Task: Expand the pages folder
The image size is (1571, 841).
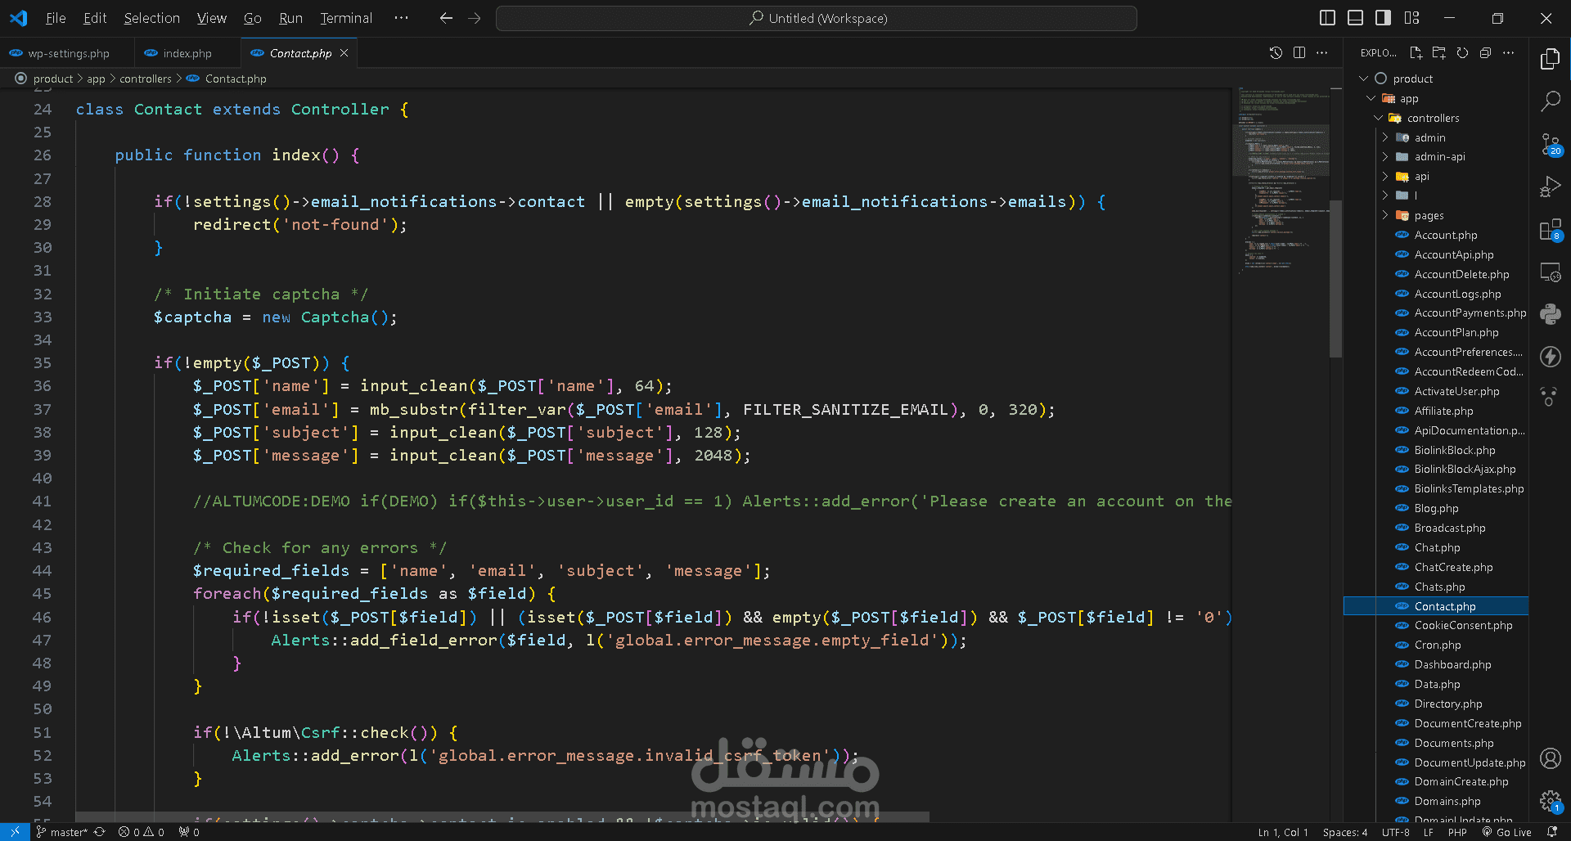Action: [1385, 215]
